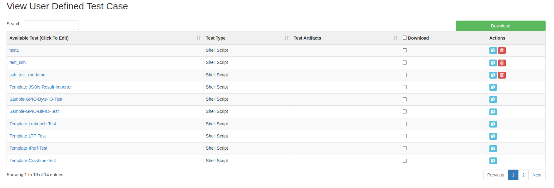Open Template-LTP-Test for editing
Screen dimensions: 554x188
click(x=27, y=136)
